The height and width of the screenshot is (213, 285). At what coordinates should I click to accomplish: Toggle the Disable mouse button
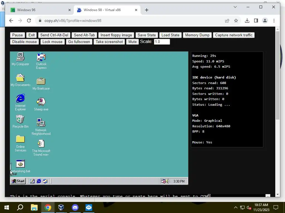tap(24, 42)
